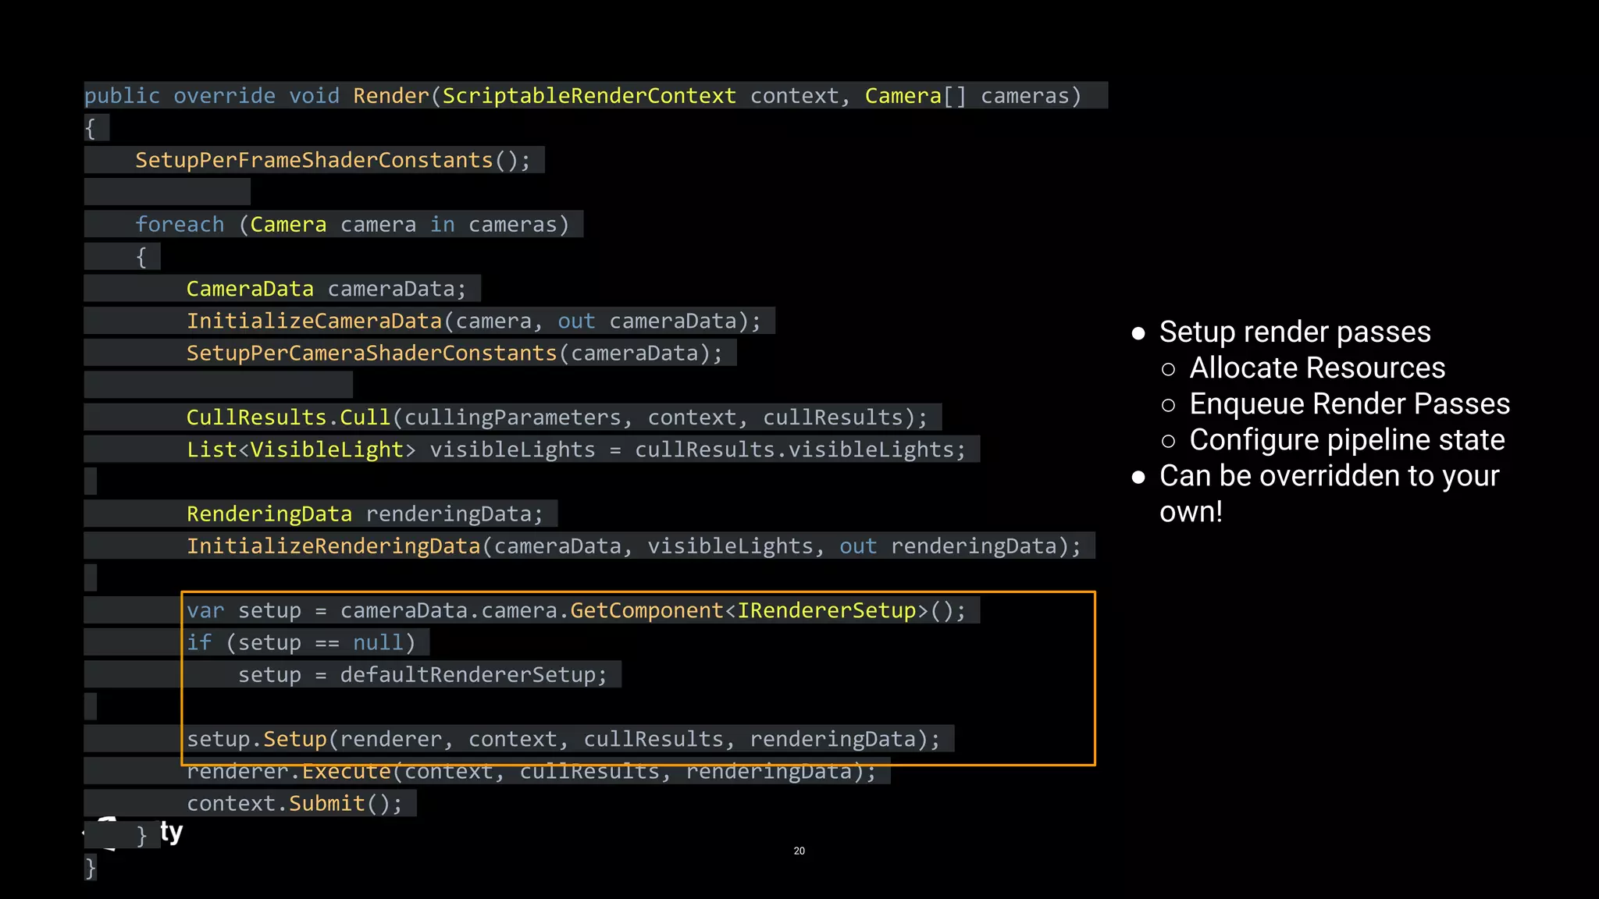
Task: Click the setup.Setup(renderer, context...) line
Action: [x=564, y=738]
